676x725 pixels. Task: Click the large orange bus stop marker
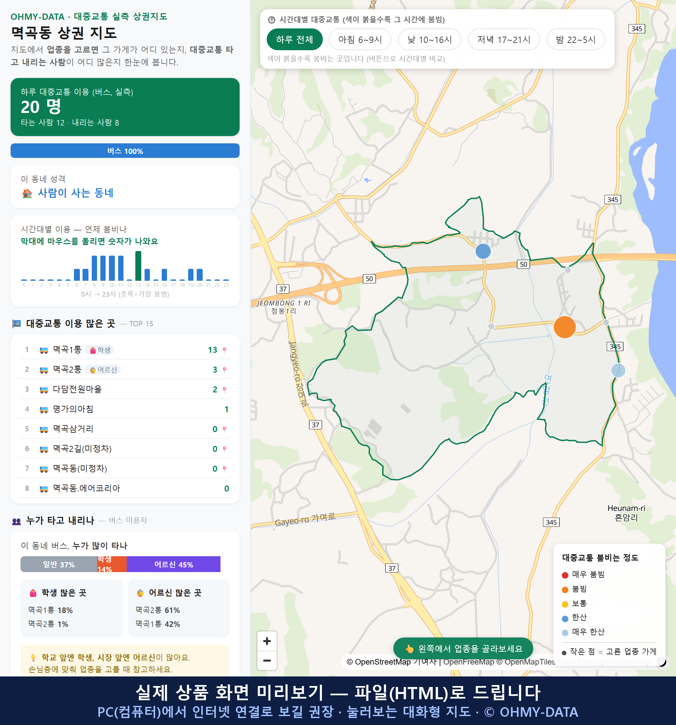564,327
